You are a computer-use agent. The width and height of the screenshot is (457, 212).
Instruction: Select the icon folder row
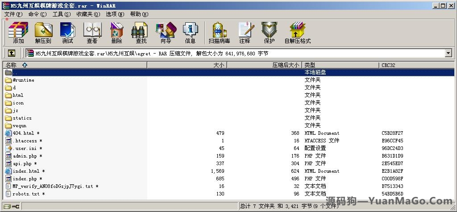tap(228, 103)
